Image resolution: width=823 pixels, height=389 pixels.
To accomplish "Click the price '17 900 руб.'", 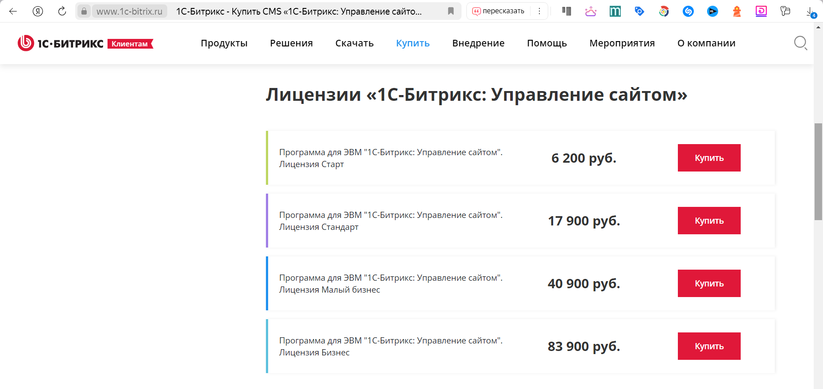I will (x=584, y=221).
